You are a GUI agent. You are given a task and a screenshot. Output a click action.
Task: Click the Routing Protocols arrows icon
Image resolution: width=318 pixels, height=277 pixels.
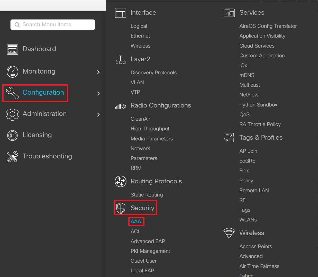pyautogui.click(x=121, y=181)
